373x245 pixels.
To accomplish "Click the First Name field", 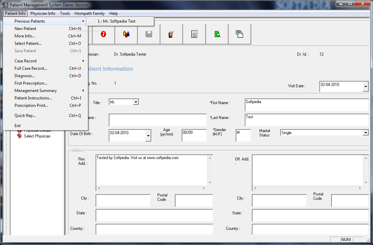I will (307, 105).
